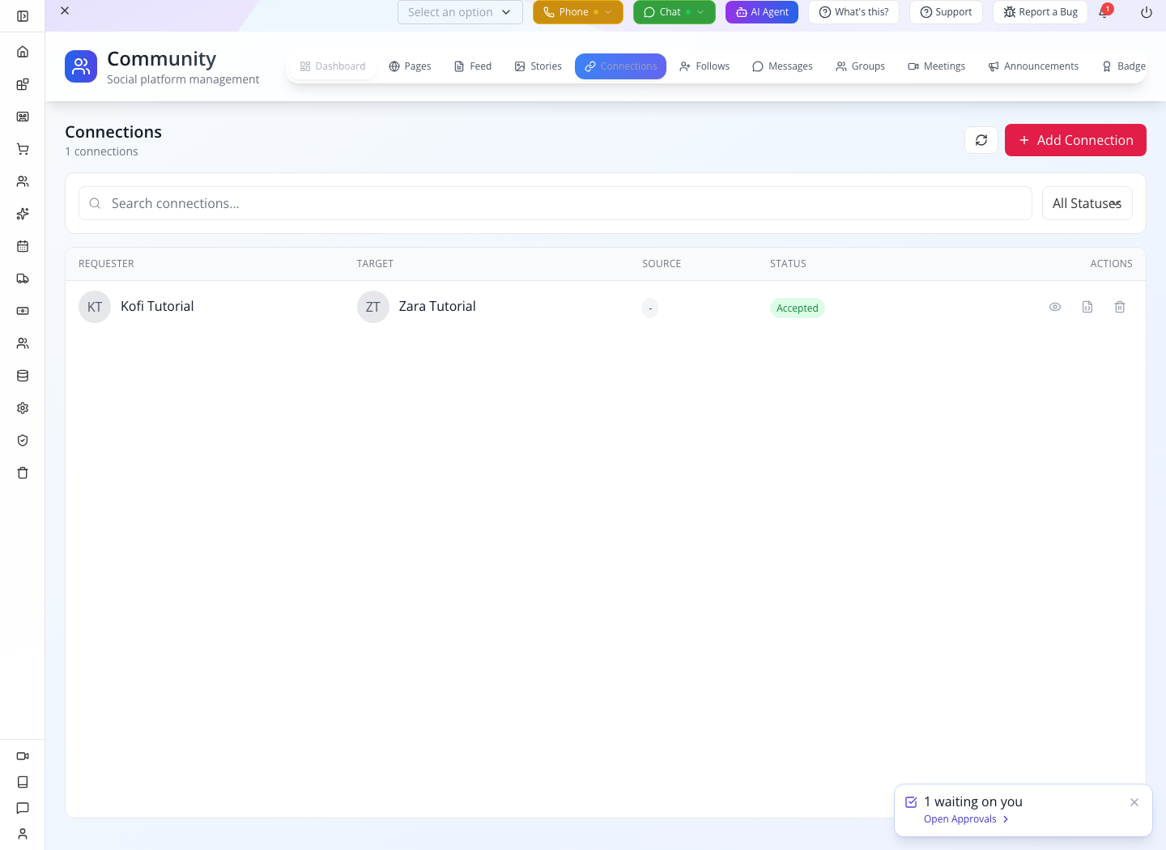Open the Announcements tab
Viewport: 1166px width, 850px height.
click(1033, 66)
